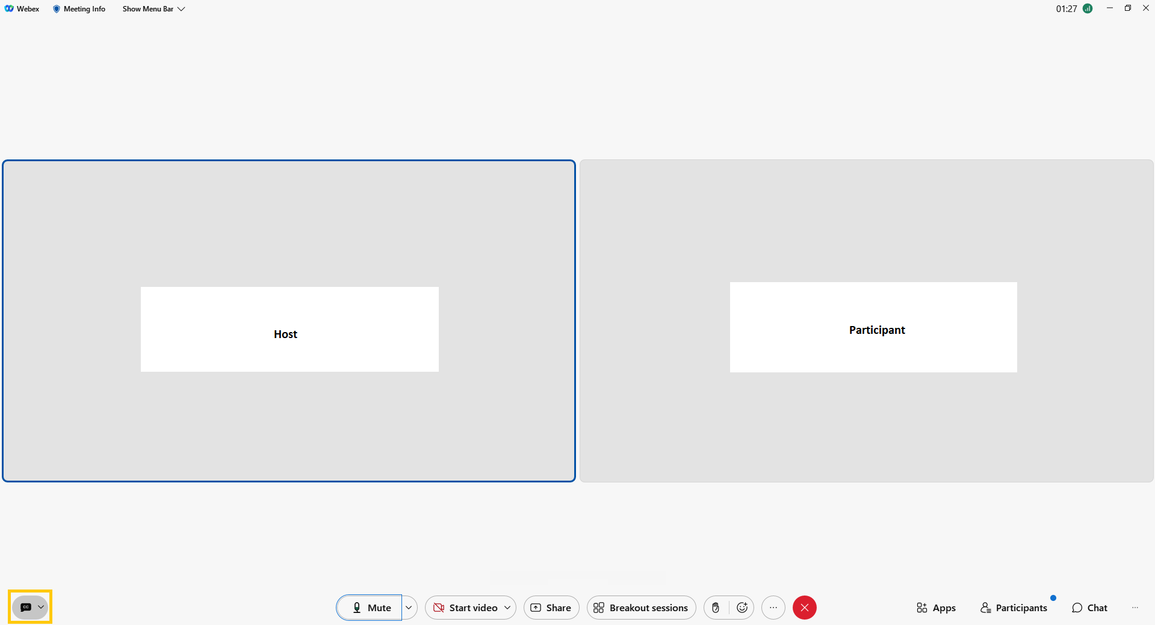The image size is (1155, 625).
Task: Open the reactions smiley icon
Action: pyautogui.click(x=742, y=608)
